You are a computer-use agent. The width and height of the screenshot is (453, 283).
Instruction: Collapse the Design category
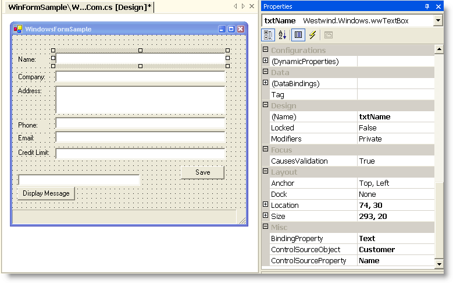(266, 105)
